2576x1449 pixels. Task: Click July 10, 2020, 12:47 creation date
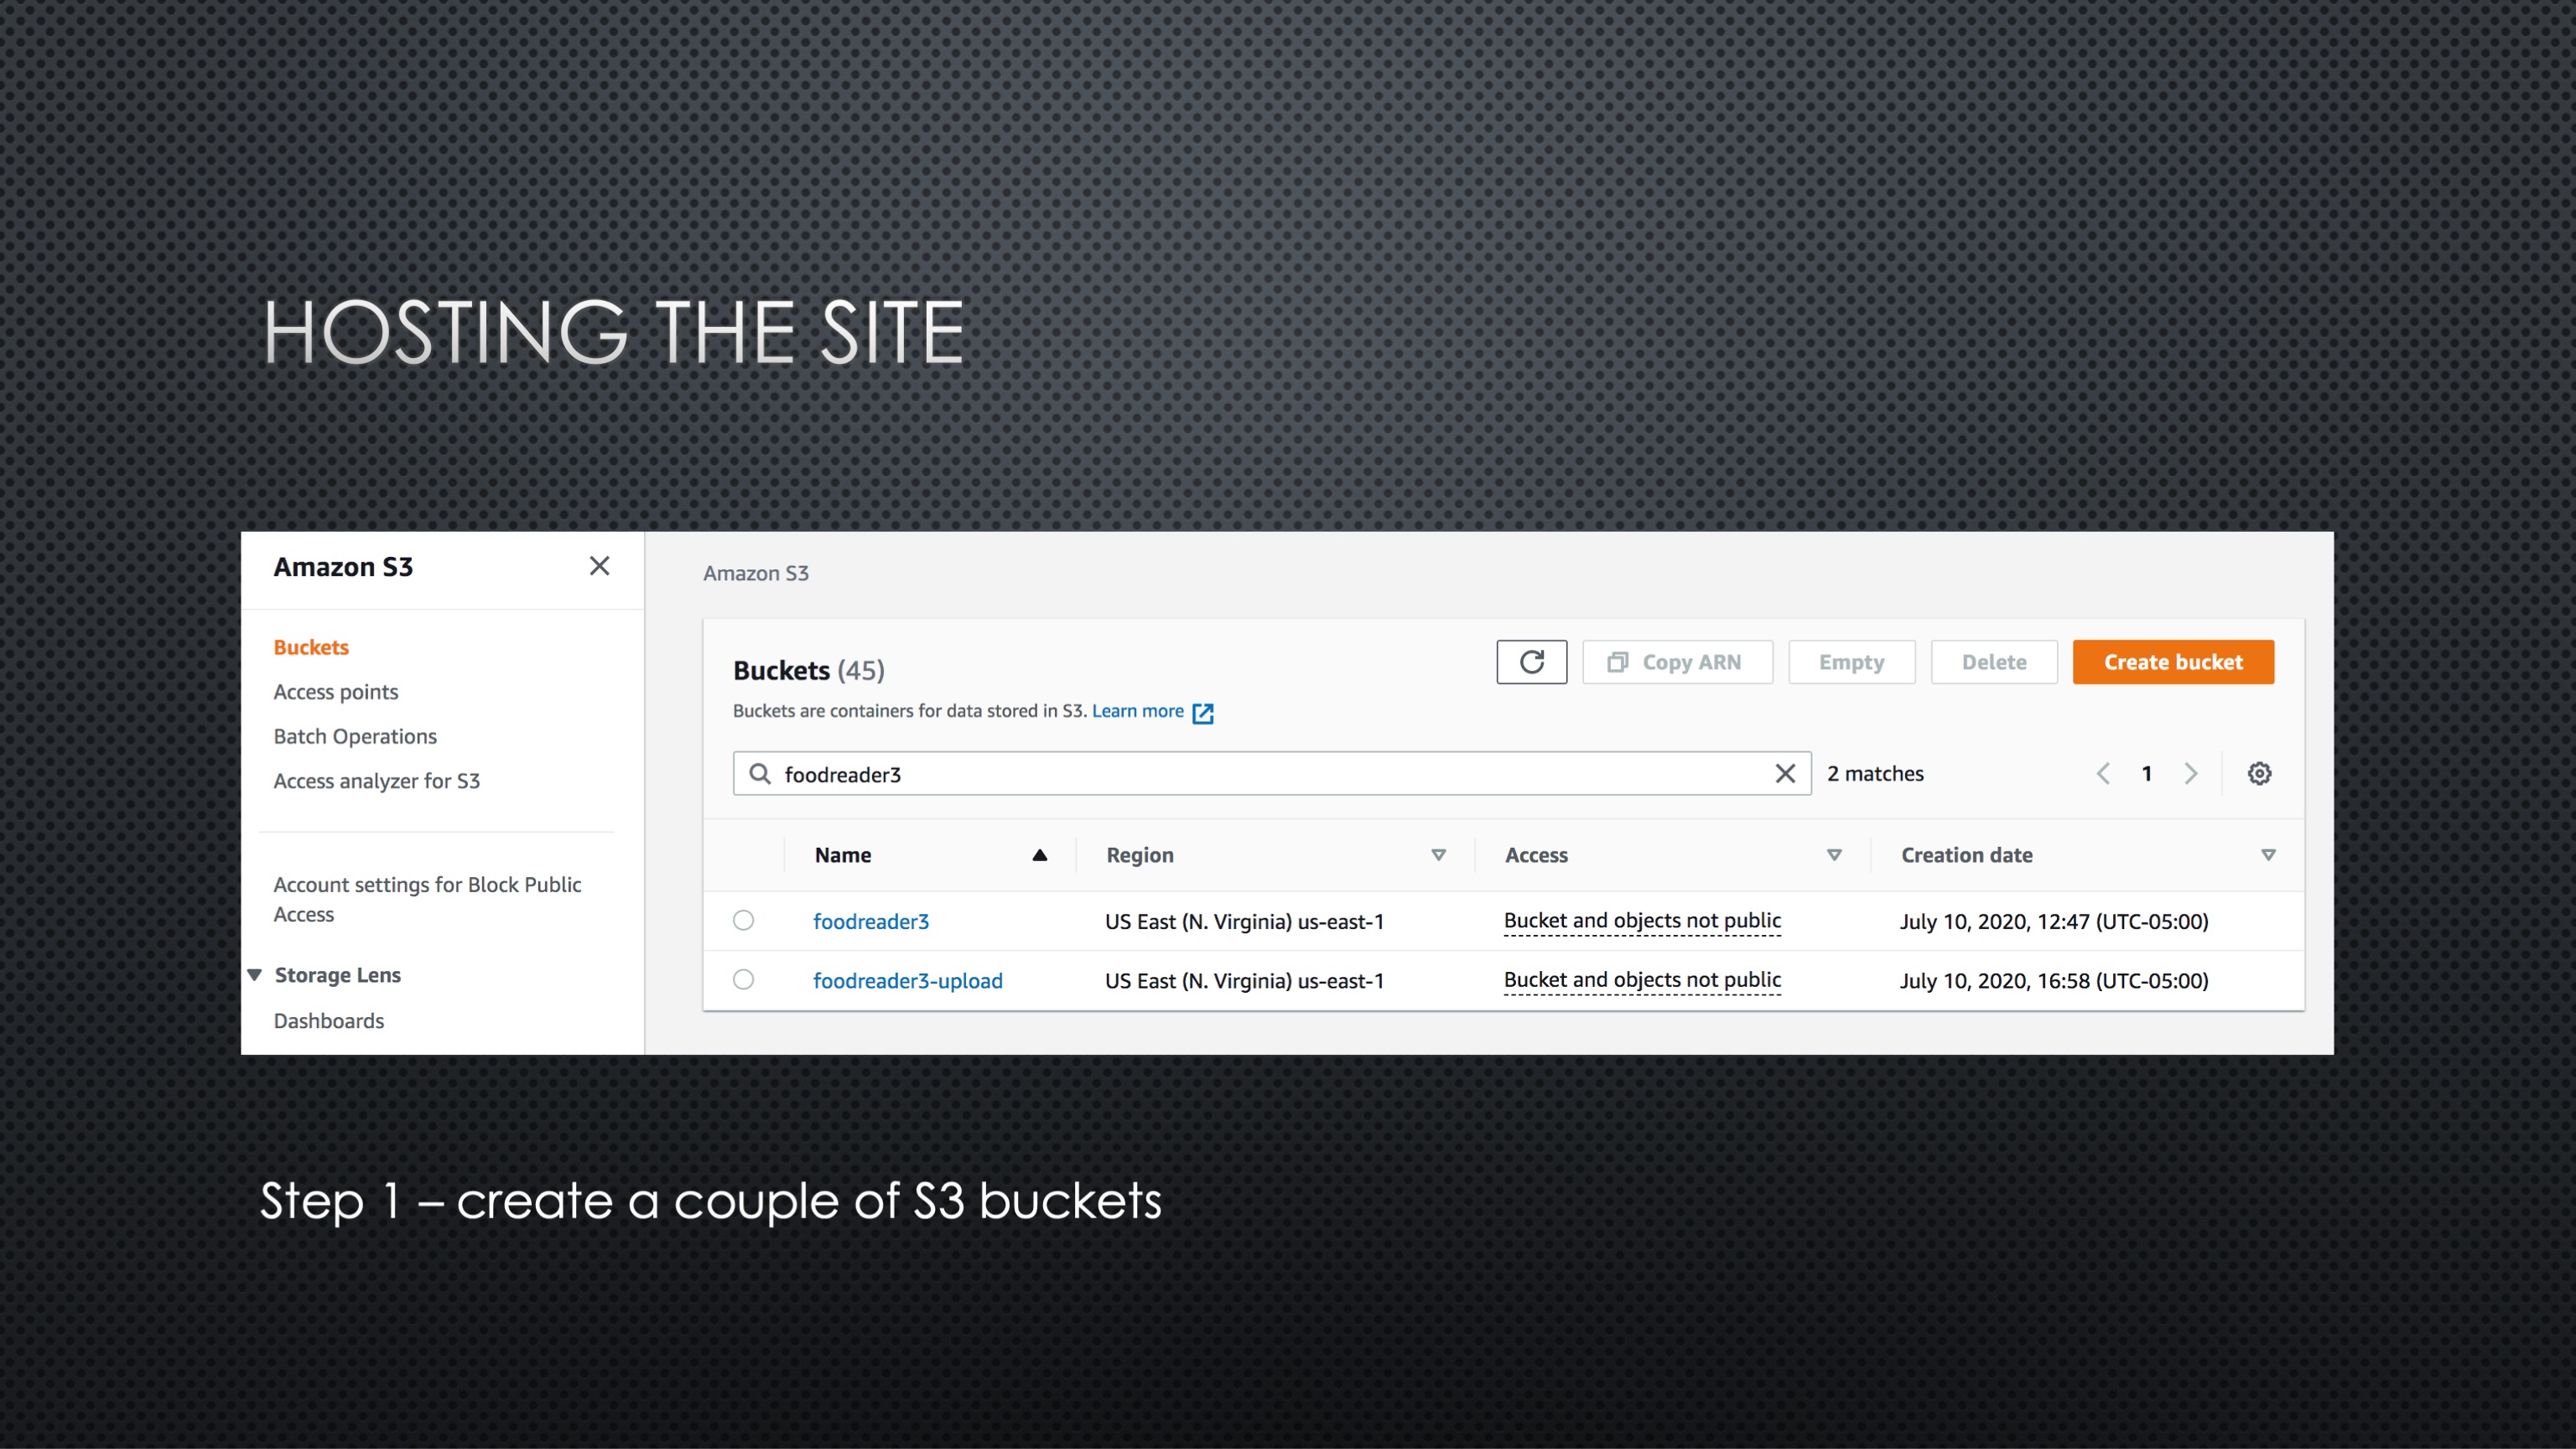tap(2054, 921)
